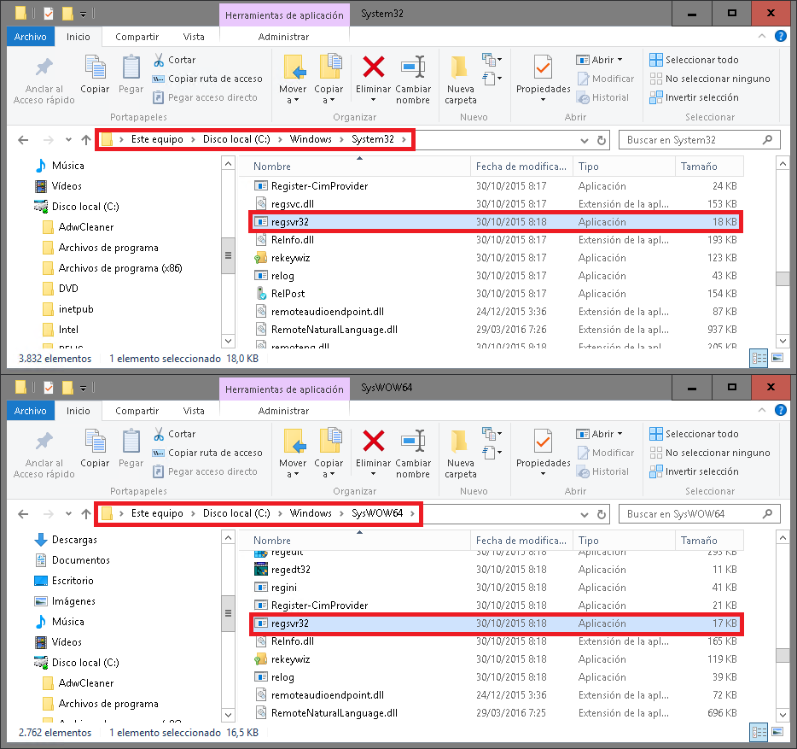This screenshot has height=749, width=797.
Task: Click Cortar scissors in System32 window
Action: click(x=159, y=60)
